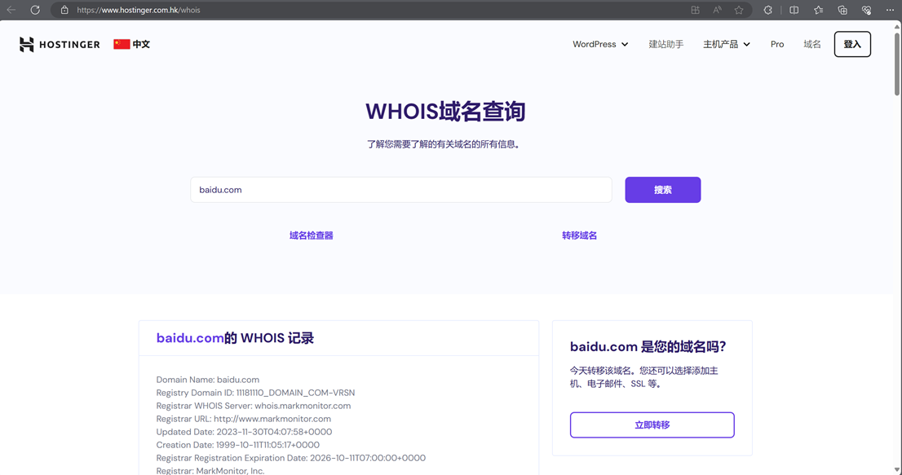Toggle split screen icon

point(794,10)
